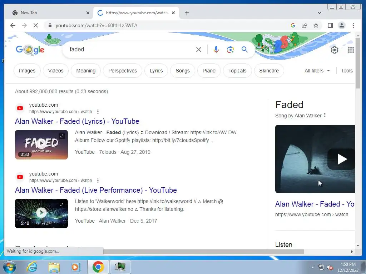Click the address bar URL
The image size is (366, 274).
pyautogui.click(x=97, y=25)
